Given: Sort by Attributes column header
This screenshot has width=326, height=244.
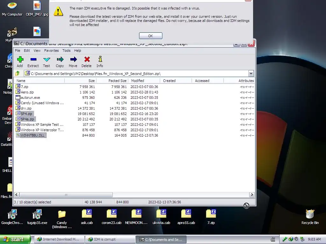Looking at the screenshot, I should (x=239, y=81).
